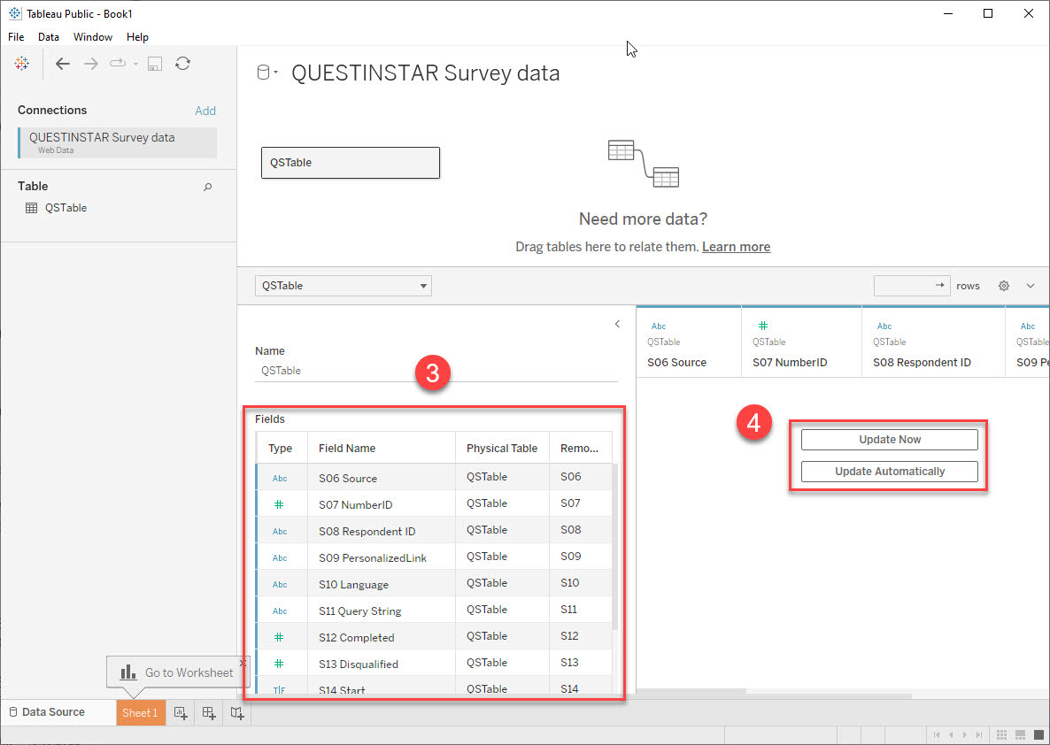Change the data type icon for S11 Query String row
The image size is (1050, 745).
pos(280,611)
